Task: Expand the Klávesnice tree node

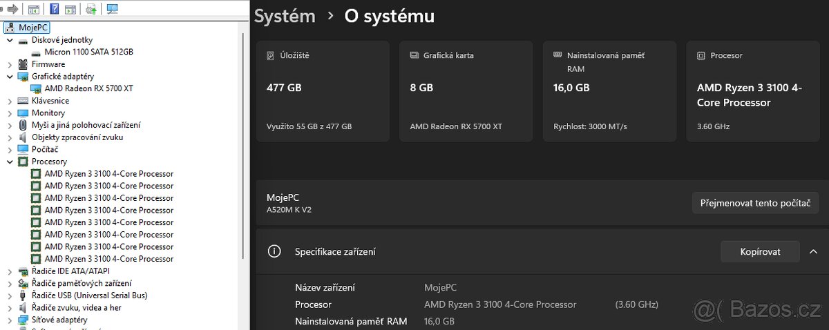Action: pyautogui.click(x=10, y=101)
